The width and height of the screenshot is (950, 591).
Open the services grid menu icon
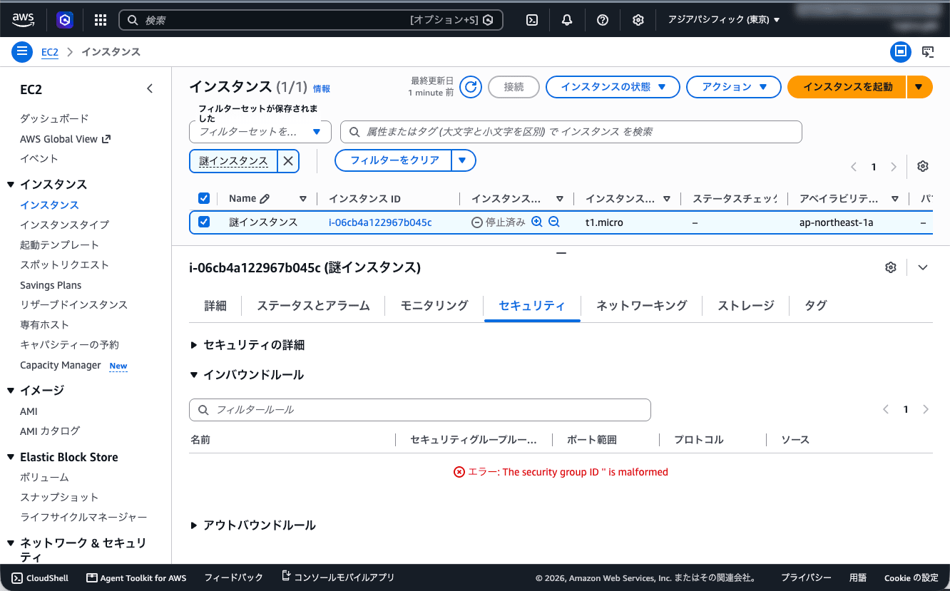(101, 20)
